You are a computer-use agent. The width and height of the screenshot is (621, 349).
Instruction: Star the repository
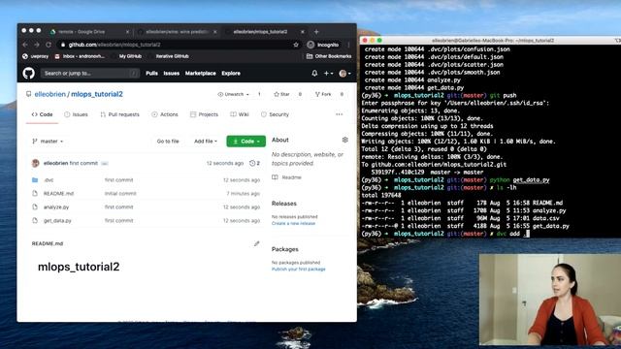point(281,94)
